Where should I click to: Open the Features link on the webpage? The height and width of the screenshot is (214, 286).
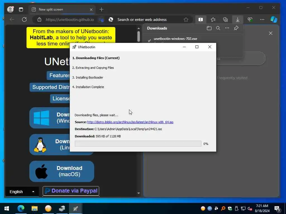59,75
